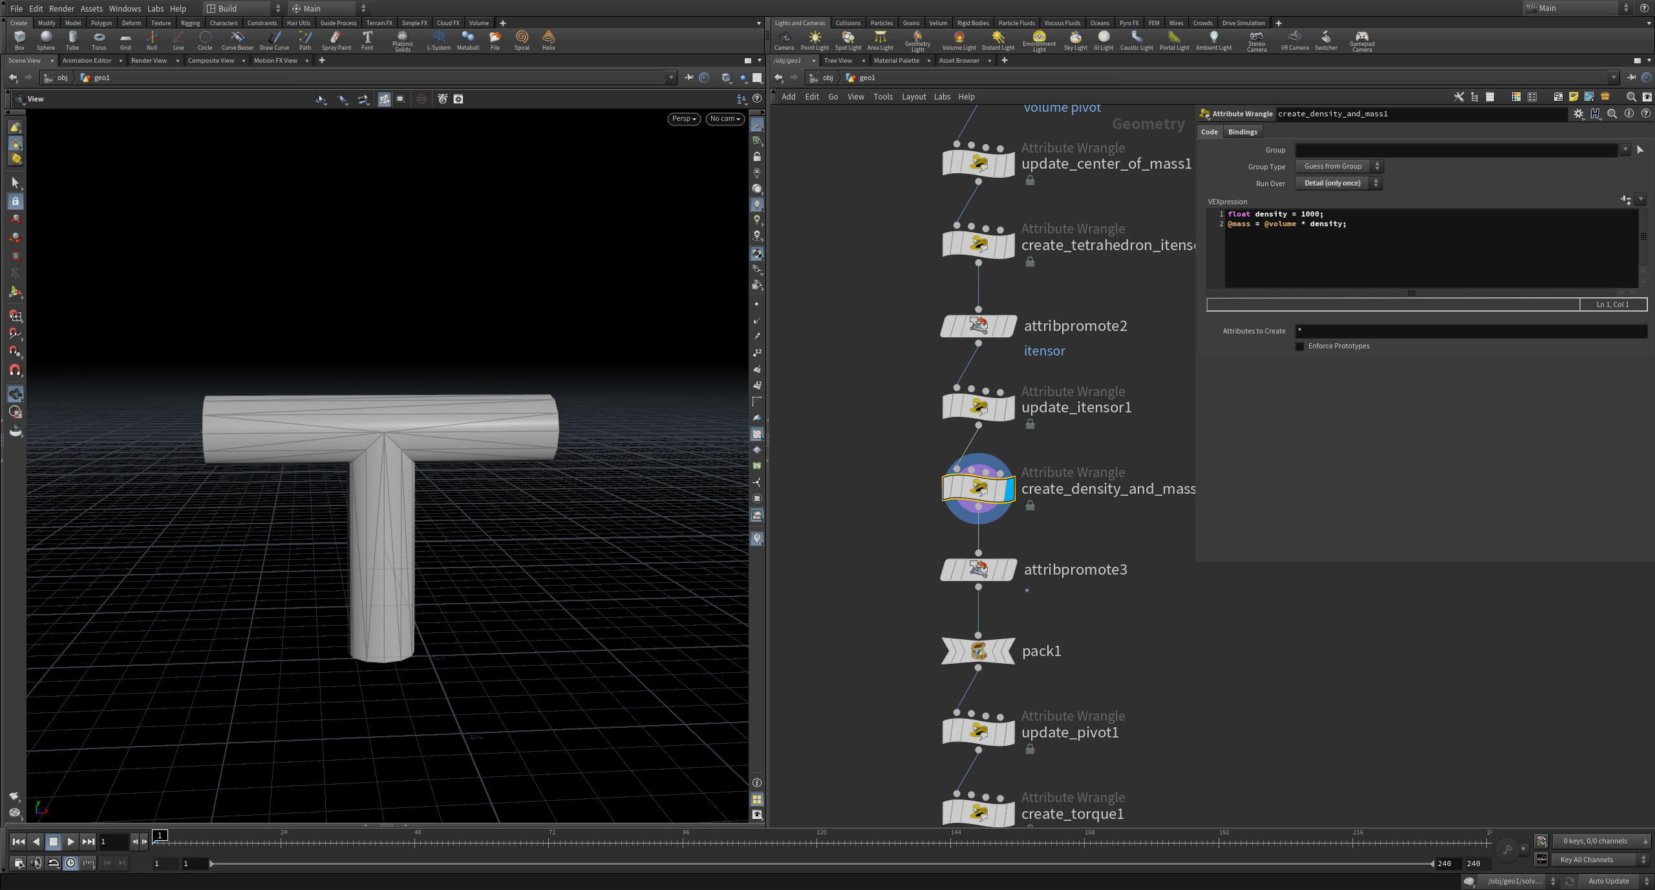The height and width of the screenshot is (890, 1655).
Task: Select the pack1 node icon
Action: tap(978, 651)
